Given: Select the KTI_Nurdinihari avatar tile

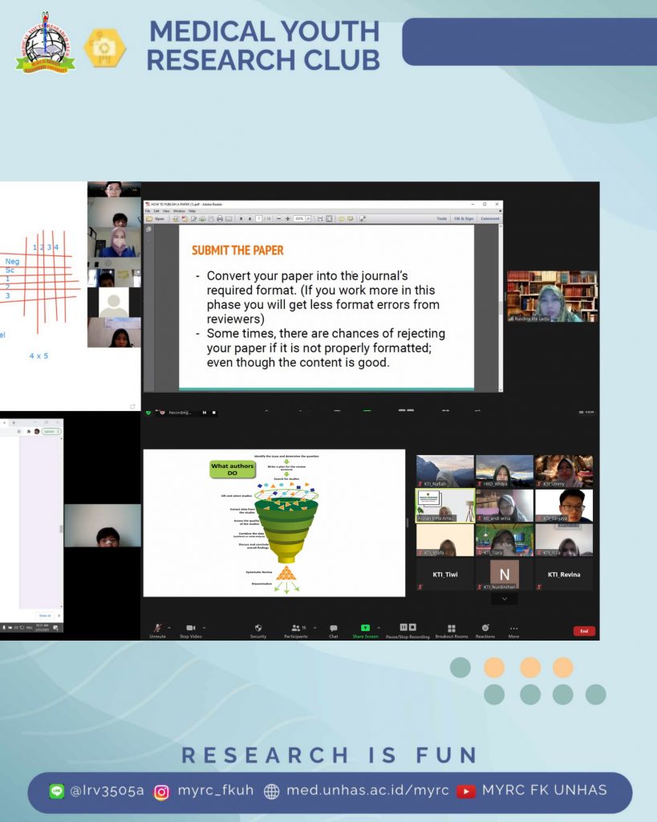Looking at the screenshot, I should (504, 575).
